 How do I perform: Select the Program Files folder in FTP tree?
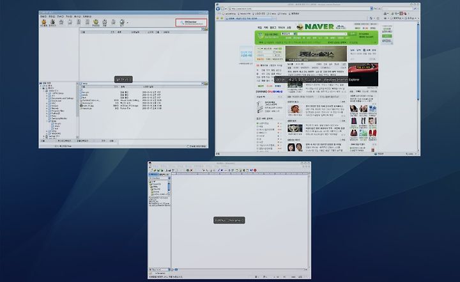(x=57, y=111)
